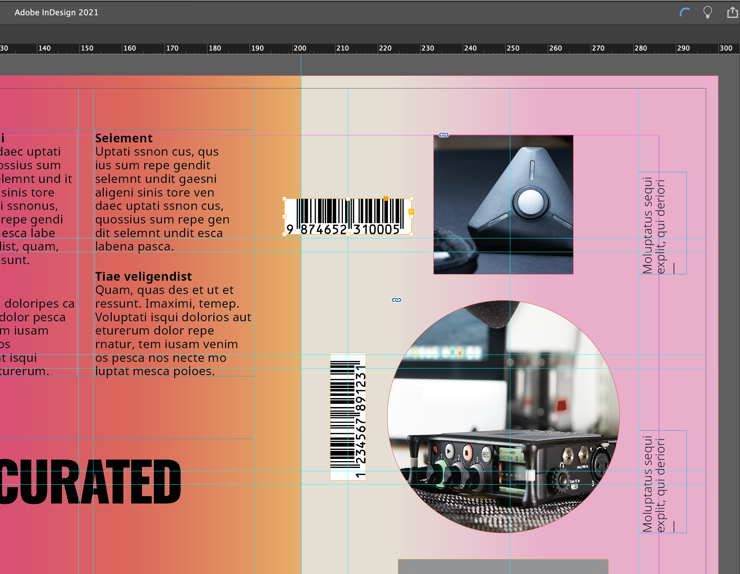
Task: Click the text 'Uptati ssnon cus, qus'
Action: 157,152
